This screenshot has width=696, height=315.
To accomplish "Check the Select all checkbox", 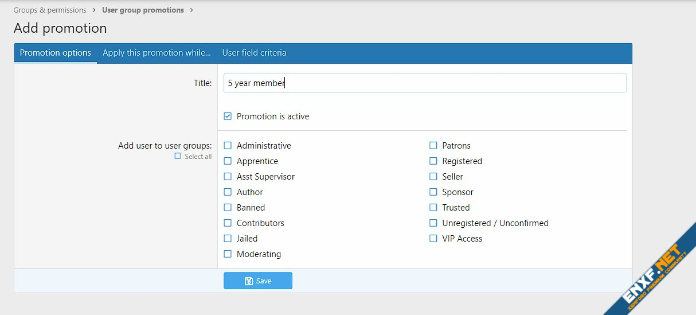I will tap(178, 156).
